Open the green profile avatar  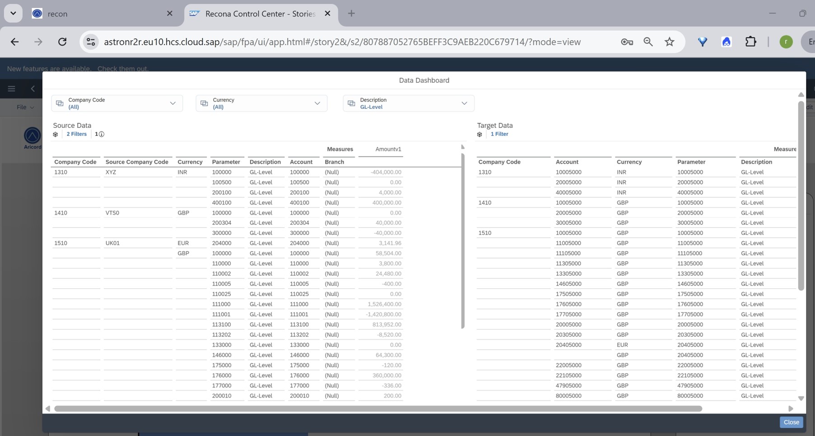786,42
